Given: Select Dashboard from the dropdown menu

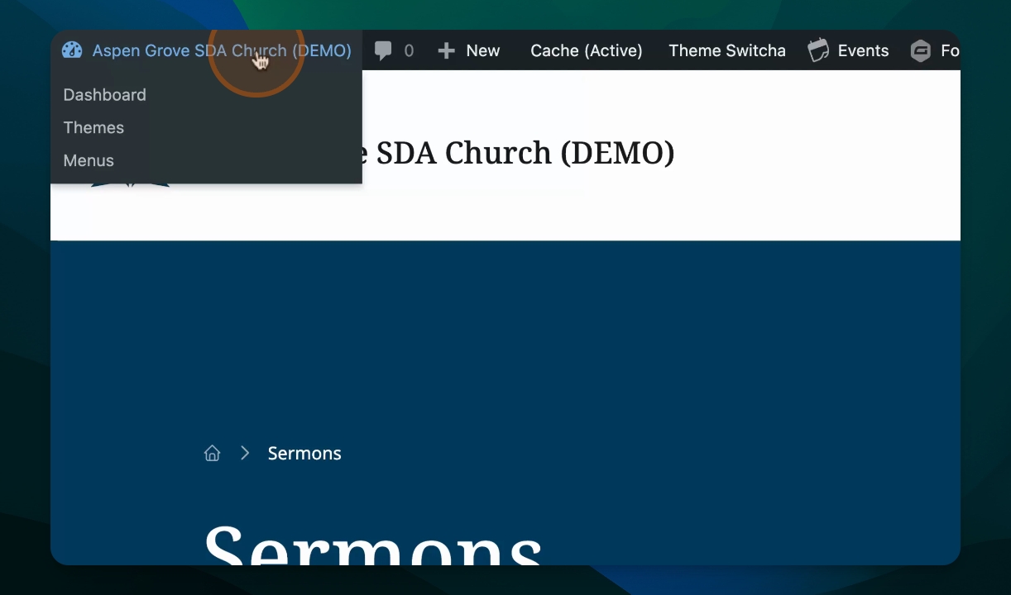Looking at the screenshot, I should click(x=105, y=95).
